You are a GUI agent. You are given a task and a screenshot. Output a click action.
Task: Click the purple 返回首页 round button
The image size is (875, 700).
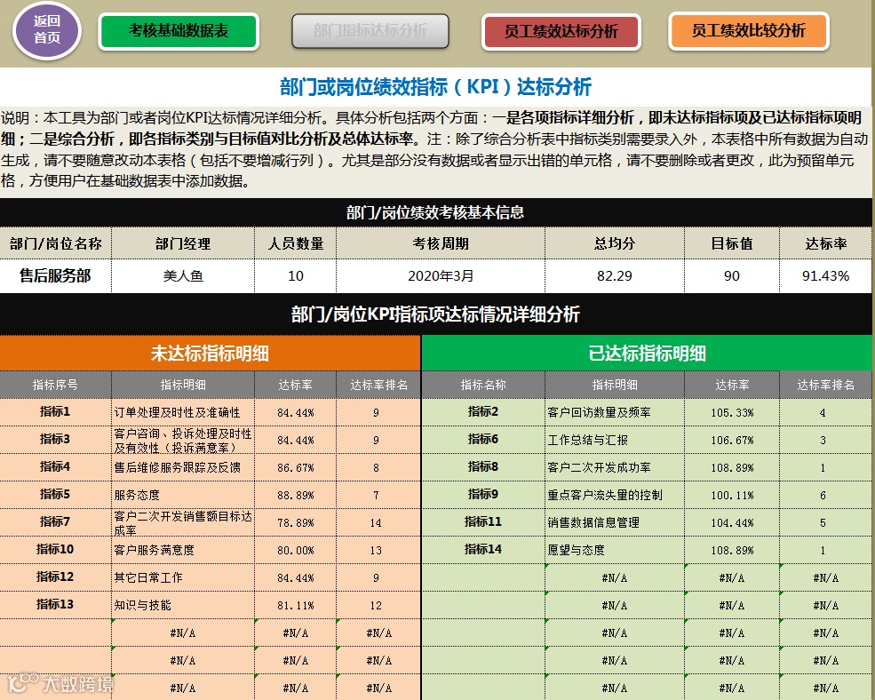click(47, 30)
